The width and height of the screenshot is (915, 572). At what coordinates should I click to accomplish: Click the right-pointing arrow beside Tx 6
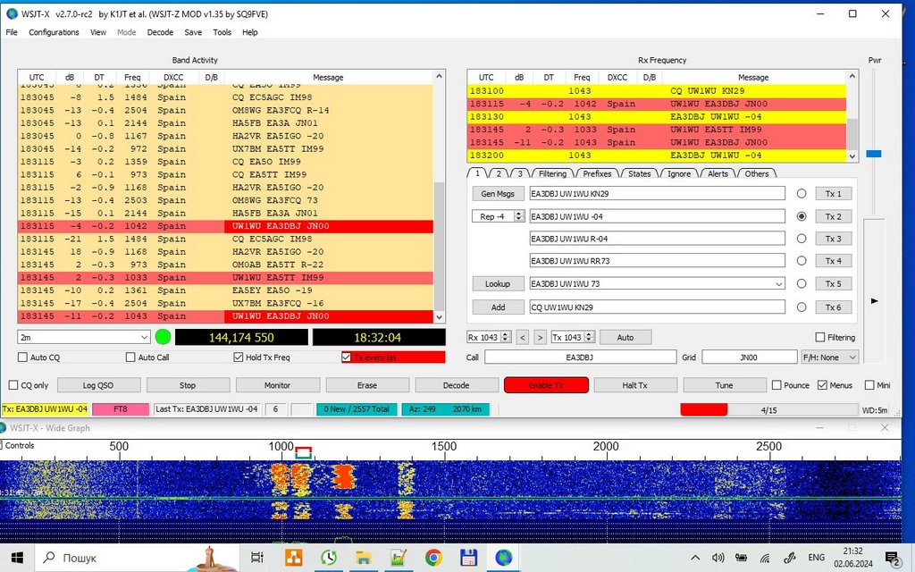tap(874, 301)
